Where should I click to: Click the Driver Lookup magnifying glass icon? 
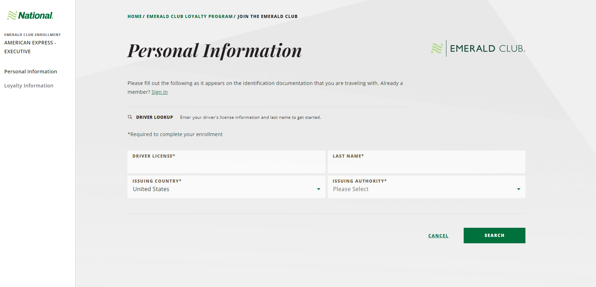point(130,117)
